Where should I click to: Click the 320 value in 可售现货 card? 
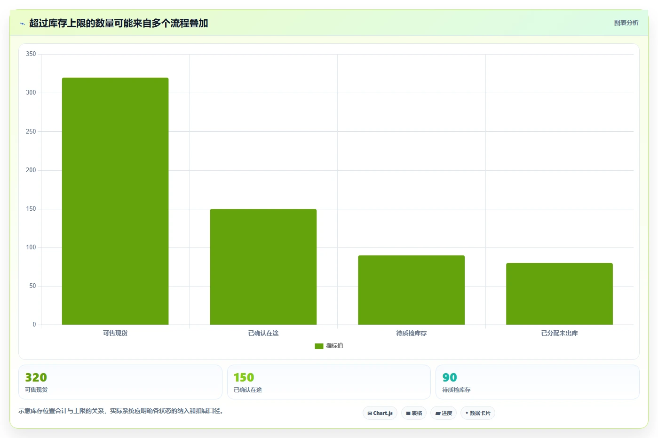point(36,377)
